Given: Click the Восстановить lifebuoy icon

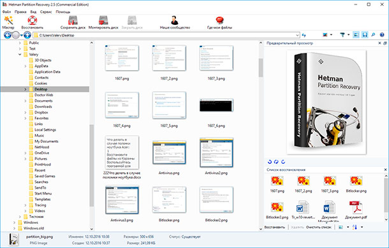Looking at the screenshot, I should click(33, 20).
